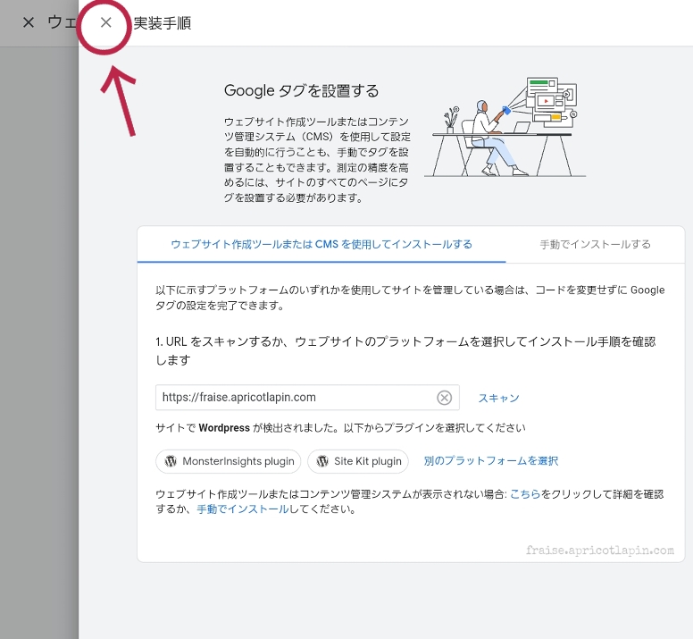The height and width of the screenshot is (639, 693).
Task: Click the step 1 URL をスキャンする instruction
Action: (405, 350)
